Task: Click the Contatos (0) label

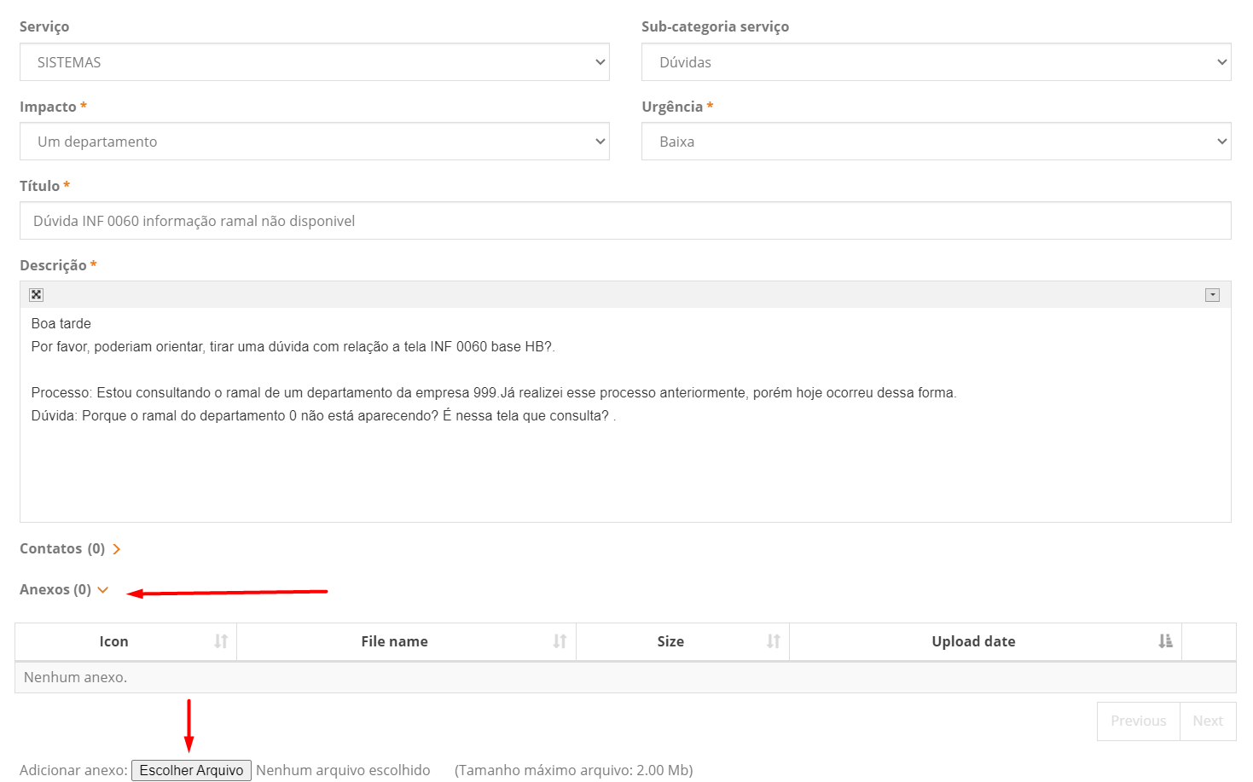Action: click(62, 549)
